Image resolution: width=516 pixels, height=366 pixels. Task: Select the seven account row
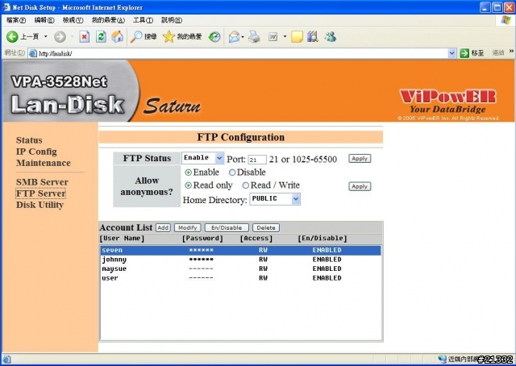pos(240,250)
